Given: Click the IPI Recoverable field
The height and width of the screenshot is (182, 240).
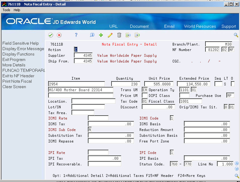Looking at the screenshot, I should pyautogui.click(x=105, y=164).
